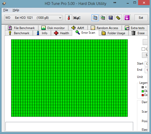The height and width of the screenshot is (134, 151).
Task: Click the partially visible S button
Action: [x=145, y=55]
